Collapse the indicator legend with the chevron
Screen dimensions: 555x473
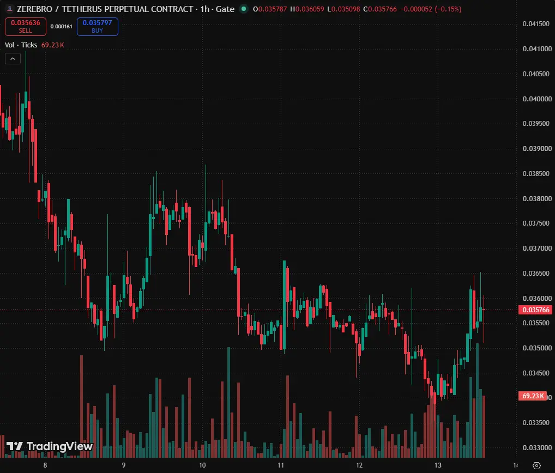tap(13, 59)
